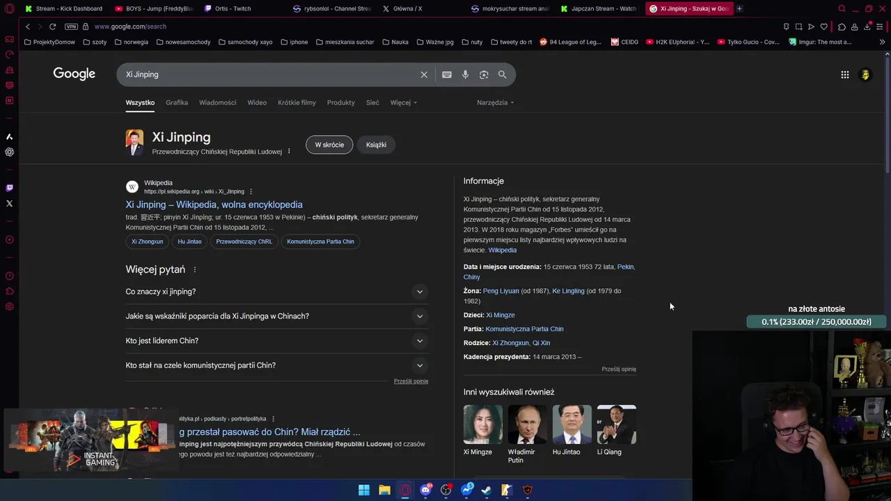891x501 pixels.
Task: Open Discord from the taskbar
Action: [x=425, y=490]
